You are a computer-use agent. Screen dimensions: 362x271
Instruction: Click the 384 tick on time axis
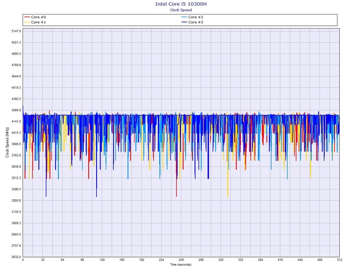click(260, 260)
